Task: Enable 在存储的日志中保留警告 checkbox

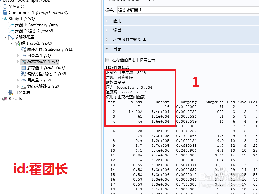Action: (107, 60)
